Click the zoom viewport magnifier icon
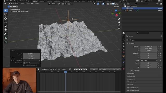Viewport: 166px width, 93px height. [119, 19]
